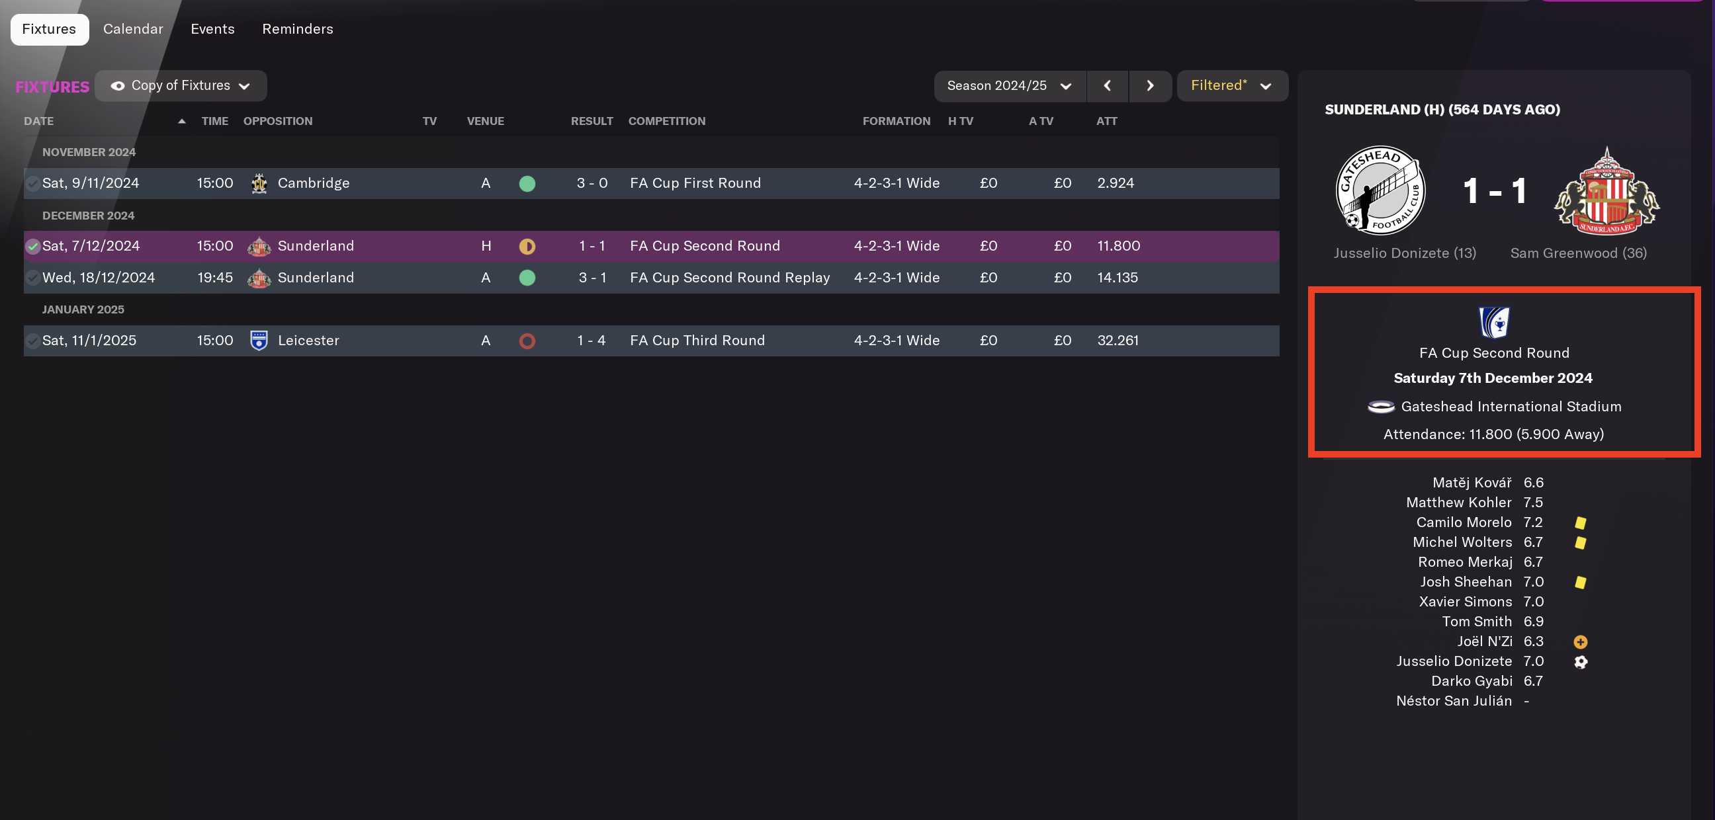Select the Calendar tab
1715x820 pixels.
(132, 27)
